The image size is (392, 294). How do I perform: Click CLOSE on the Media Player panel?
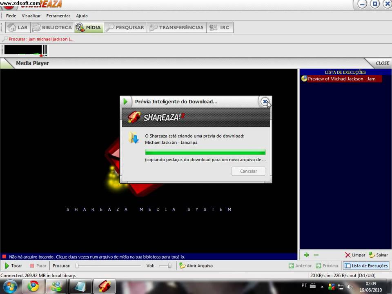tap(382, 63)
